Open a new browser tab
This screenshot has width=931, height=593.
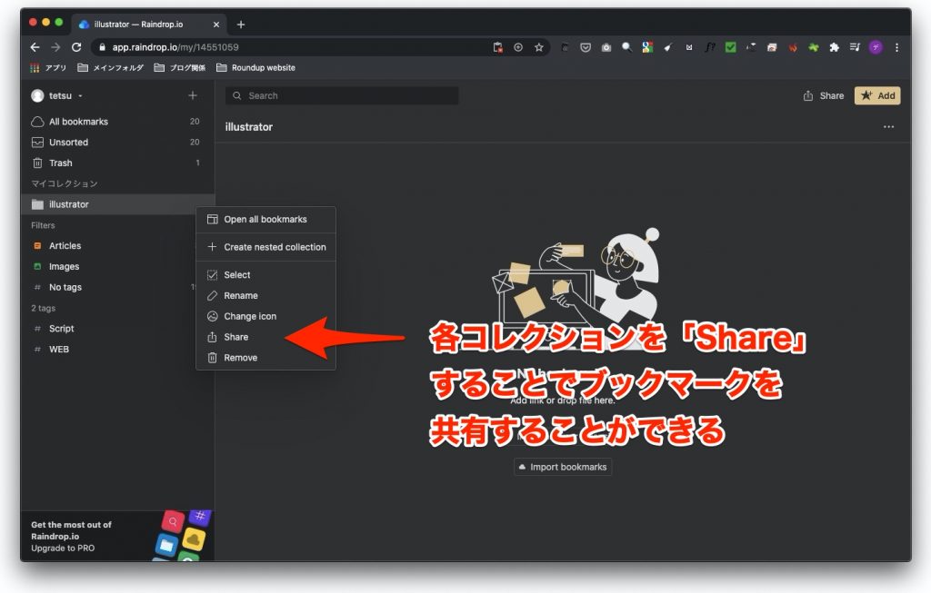point(240,25)
